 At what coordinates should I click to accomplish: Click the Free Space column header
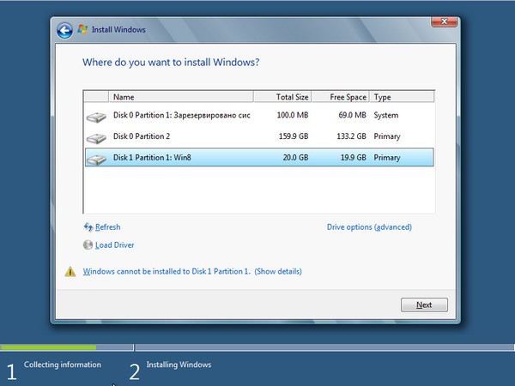point(348,97)
